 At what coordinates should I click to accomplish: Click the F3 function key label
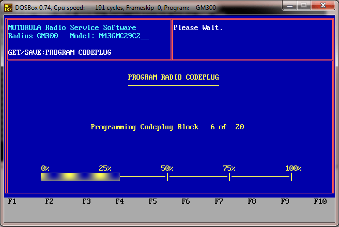pos(87,201)
